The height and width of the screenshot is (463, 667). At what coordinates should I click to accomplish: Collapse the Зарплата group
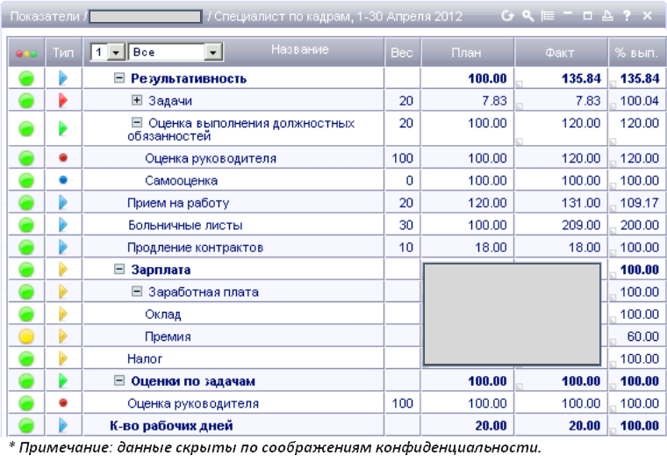coord(119,269)
